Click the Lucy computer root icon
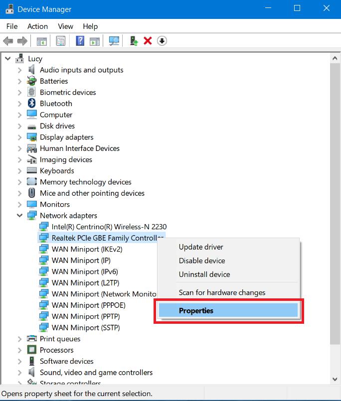 point(20,58)
